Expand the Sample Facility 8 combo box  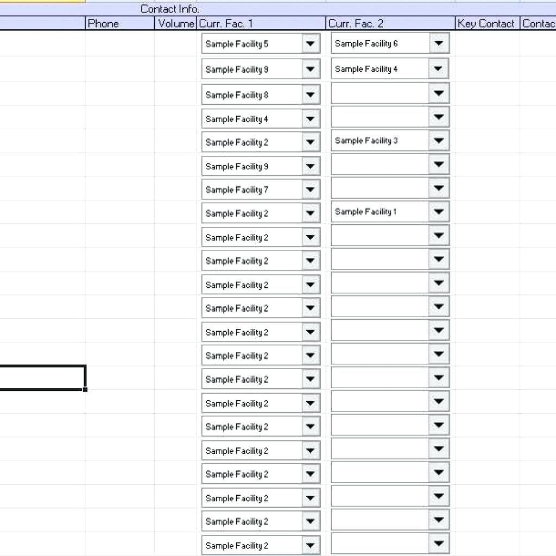pos(311,94)
